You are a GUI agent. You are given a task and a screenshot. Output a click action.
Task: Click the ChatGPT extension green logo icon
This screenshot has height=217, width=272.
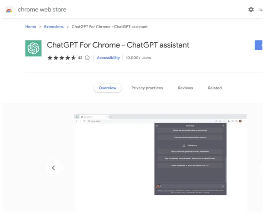33,48
